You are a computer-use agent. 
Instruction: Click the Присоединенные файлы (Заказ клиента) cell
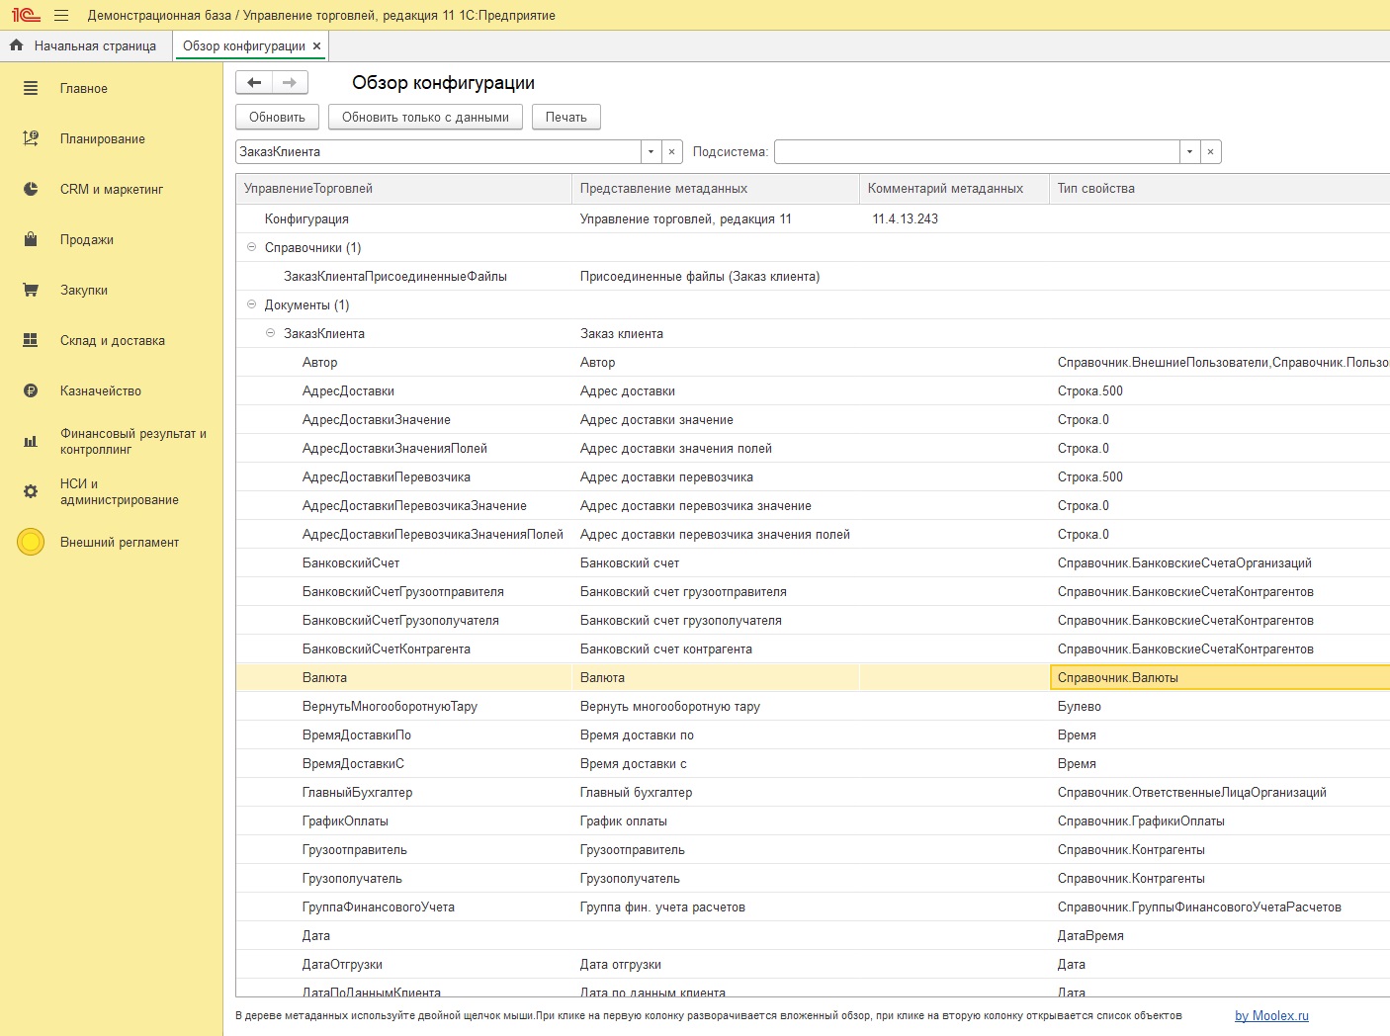click(x=716, y=276)
